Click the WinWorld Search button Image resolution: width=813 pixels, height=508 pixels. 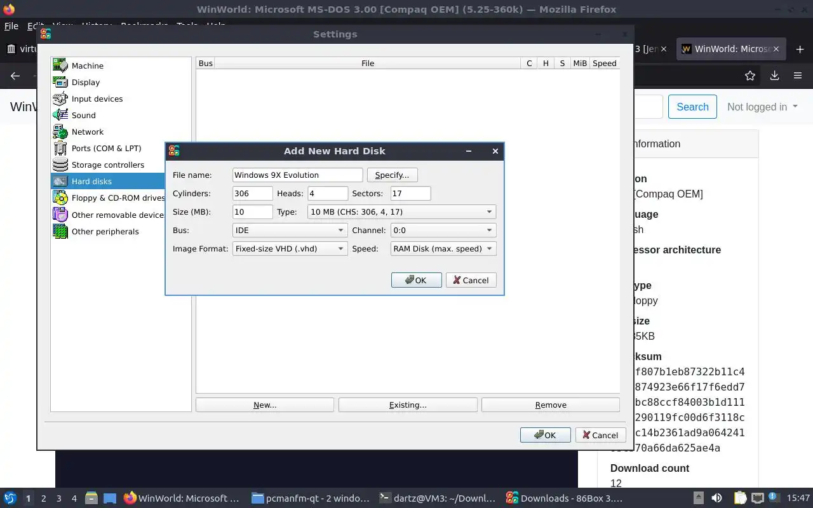[x=692, y=107]
